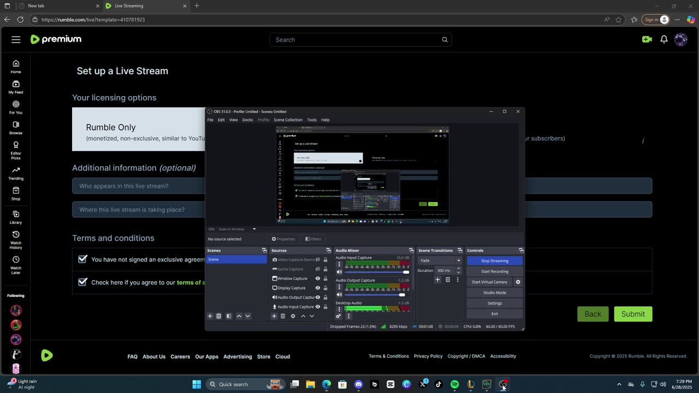
Task: Submit the Rumble live stream form
Action: coord(633,314)
